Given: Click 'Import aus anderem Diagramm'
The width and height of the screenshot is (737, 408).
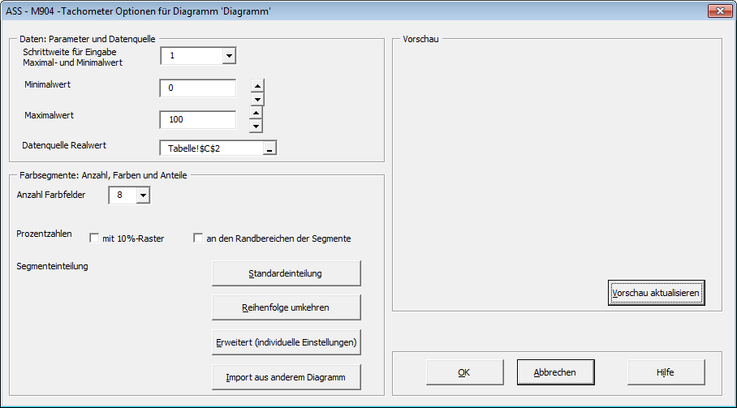Looking at the screenshot, I should (286, 378).
